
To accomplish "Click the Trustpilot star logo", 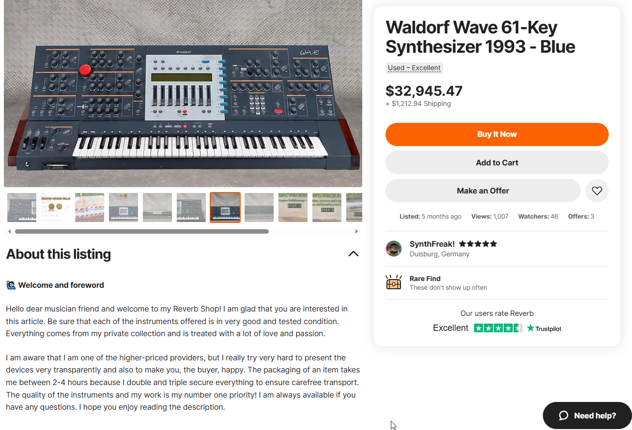I will [531, 328].
